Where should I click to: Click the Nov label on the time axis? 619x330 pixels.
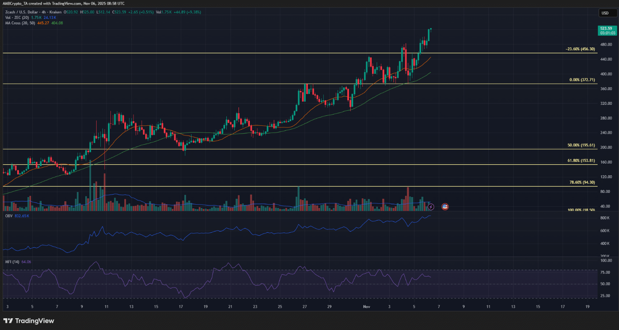coord(367,307)
